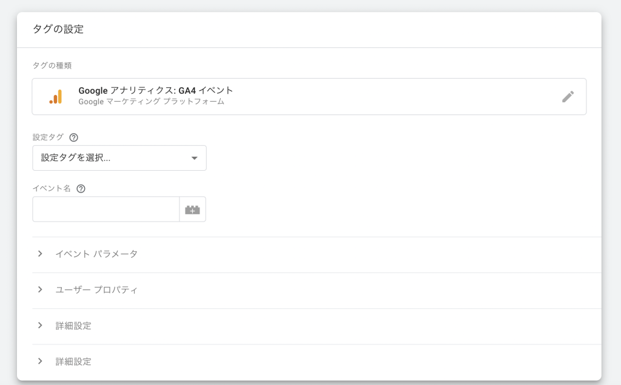Click the pencil edit icon for tag type

[568, 97]
